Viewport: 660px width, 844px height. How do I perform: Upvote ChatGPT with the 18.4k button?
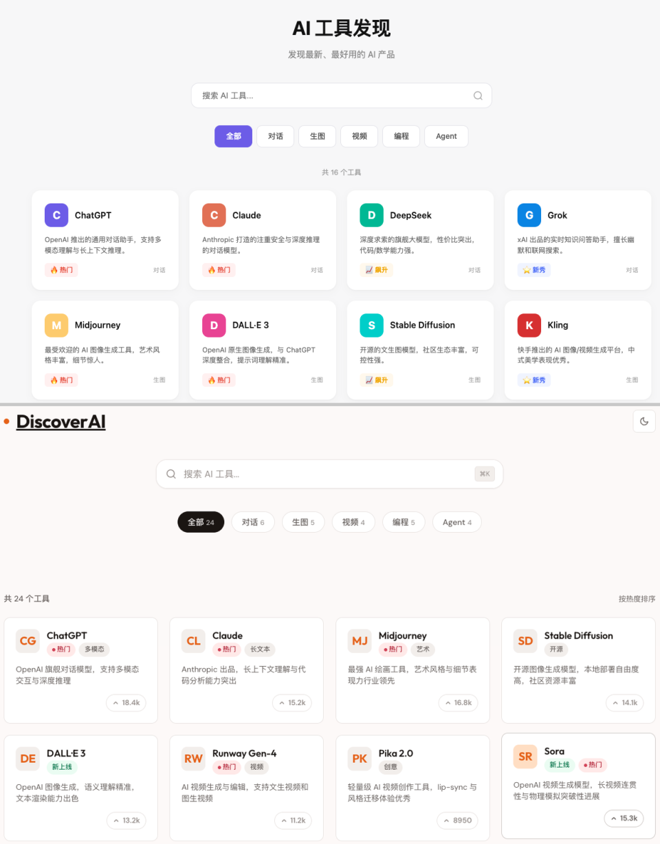pyautogui.click(x=126, y=703)
